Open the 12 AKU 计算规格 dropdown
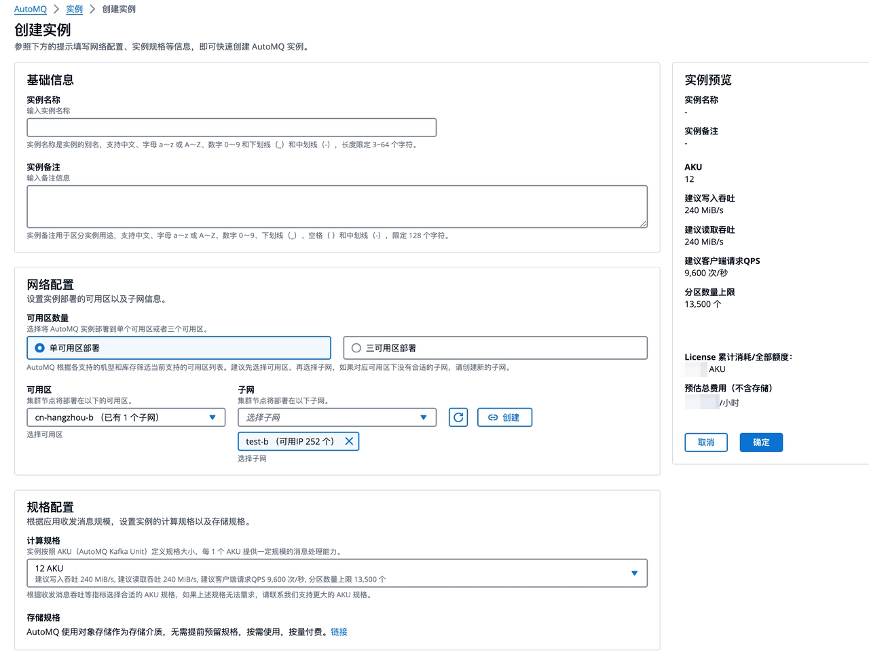The image size is (869, 657). coord(337,574)
